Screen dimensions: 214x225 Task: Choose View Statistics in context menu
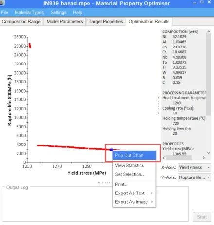pos(134,165)
